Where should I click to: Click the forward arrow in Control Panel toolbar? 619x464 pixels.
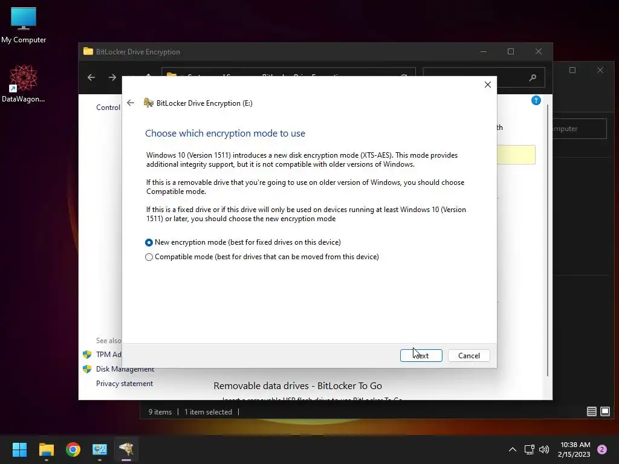[x=112, y=77]
